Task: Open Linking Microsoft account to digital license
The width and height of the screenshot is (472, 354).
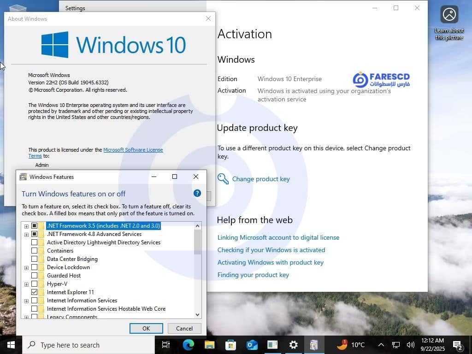Action: [x=278, y=237]
